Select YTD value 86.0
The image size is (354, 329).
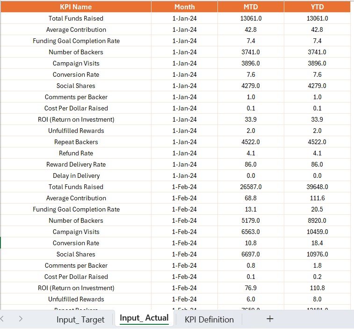pos(317,164)
